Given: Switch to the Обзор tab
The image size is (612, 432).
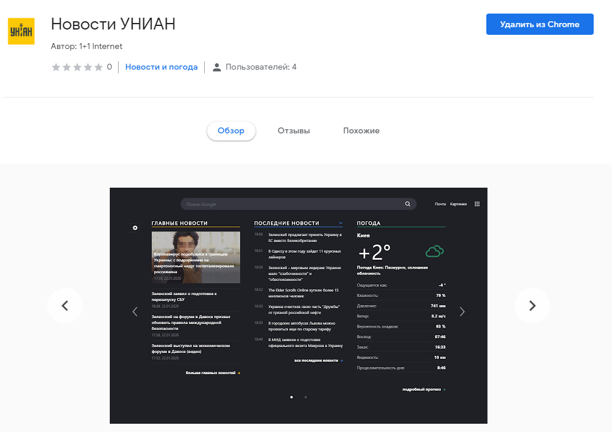Looking at the screenshot, I should point(231,131).
